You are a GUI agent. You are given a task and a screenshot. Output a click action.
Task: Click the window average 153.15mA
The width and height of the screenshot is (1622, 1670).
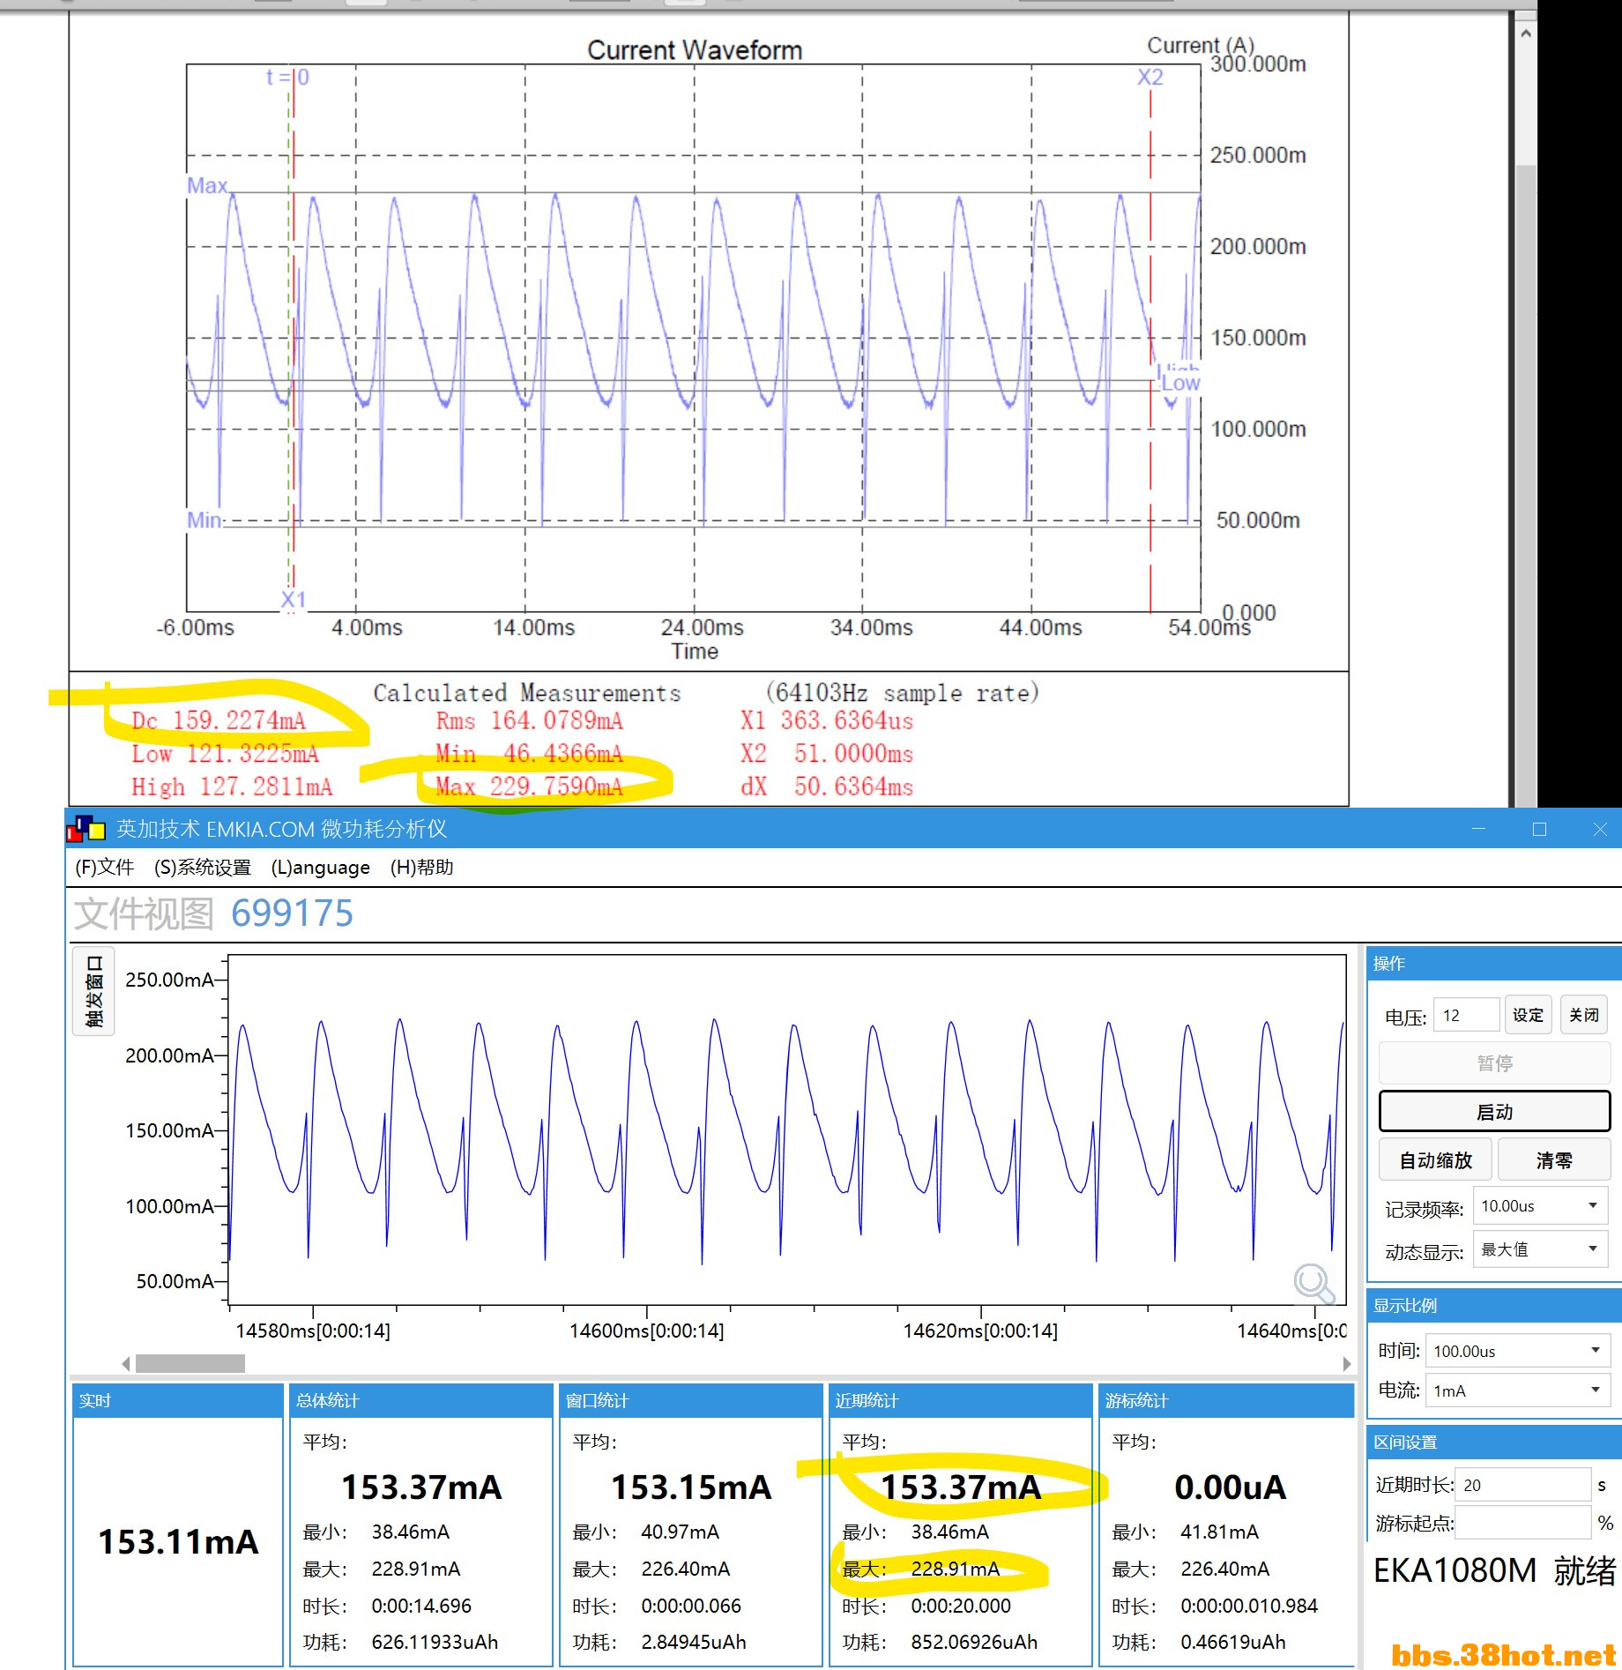pyautogui.click(x=691, y=1487)
